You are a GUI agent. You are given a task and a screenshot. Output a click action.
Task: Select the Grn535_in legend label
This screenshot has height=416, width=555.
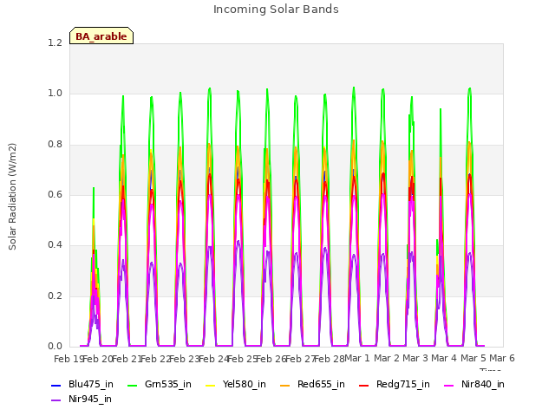[x=168, y=384]
